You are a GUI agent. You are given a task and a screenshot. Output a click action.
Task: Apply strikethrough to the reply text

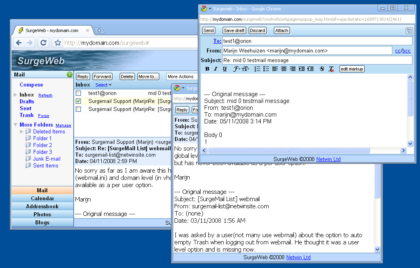pyautogui.click(x=322, y=69)
